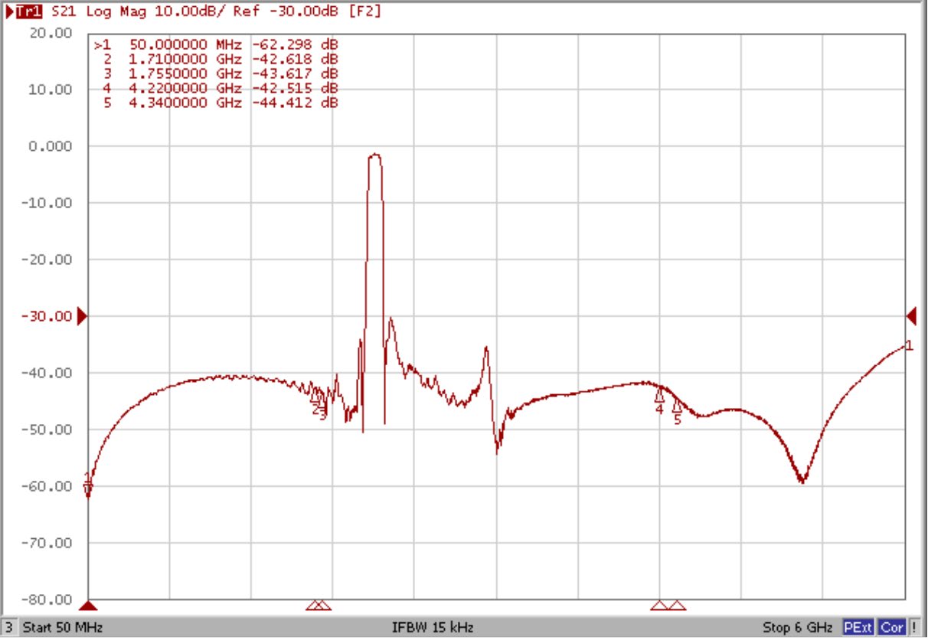The height and width of the screenshot is (640, 928).
Task: Click the reference level arrow on left axis
Action: tap(80, 315)
